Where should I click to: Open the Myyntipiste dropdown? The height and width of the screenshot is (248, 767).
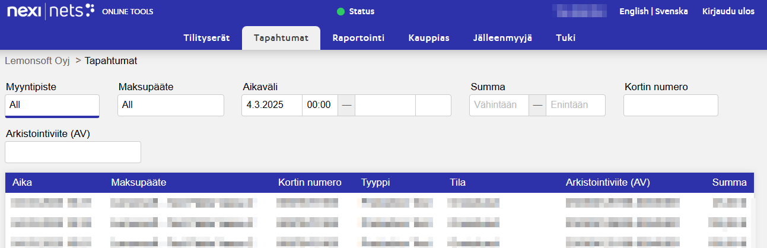click(x=52, y=105)
